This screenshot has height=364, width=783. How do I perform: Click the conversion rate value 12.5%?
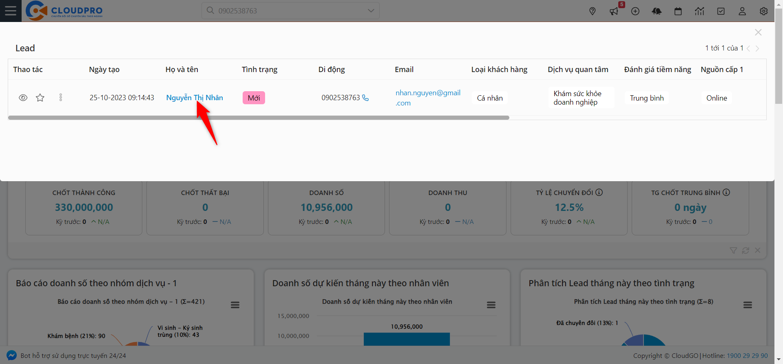click(x=569, y=207)
